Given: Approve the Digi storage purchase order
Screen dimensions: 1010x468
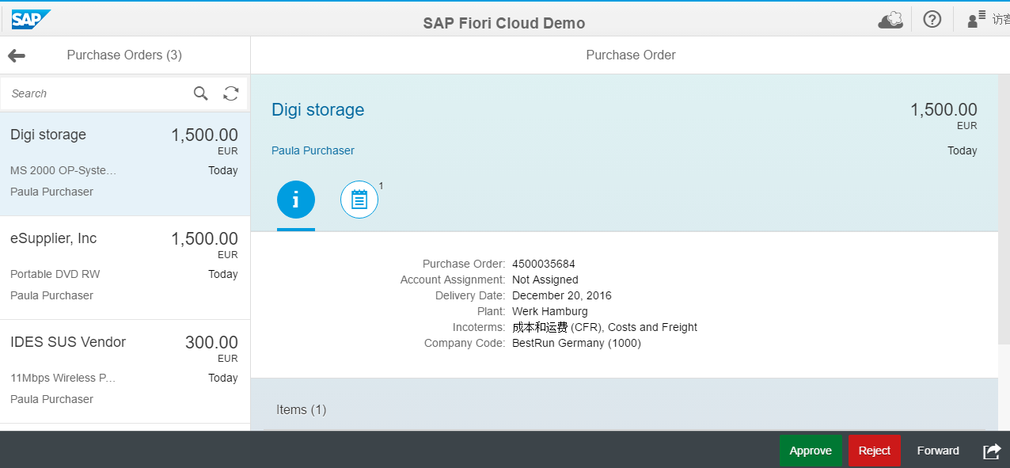Looking at the screenshot, I should pos(811,450).
